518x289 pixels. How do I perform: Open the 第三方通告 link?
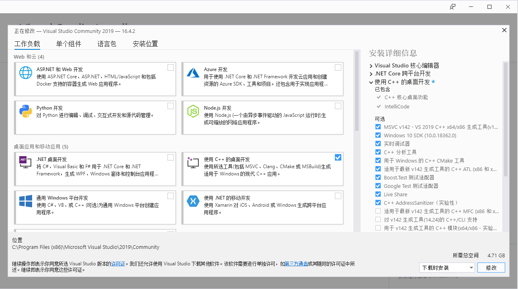[x=296, y=264]
